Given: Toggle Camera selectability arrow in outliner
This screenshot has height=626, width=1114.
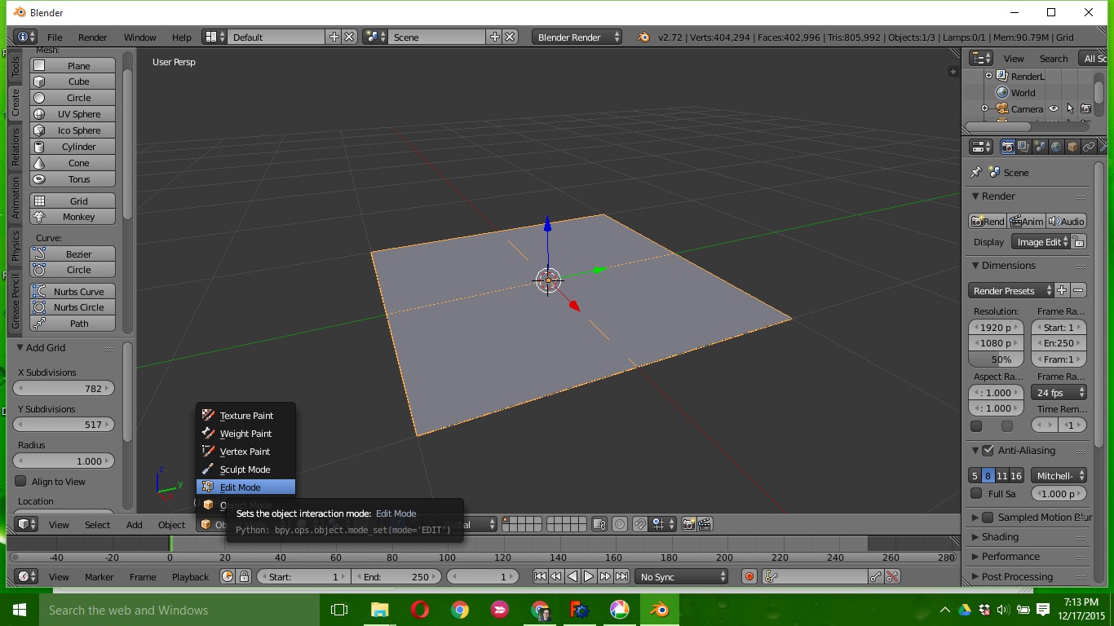Looking at the screenshot, I should pyautogui.click(x=1070, y=108).
